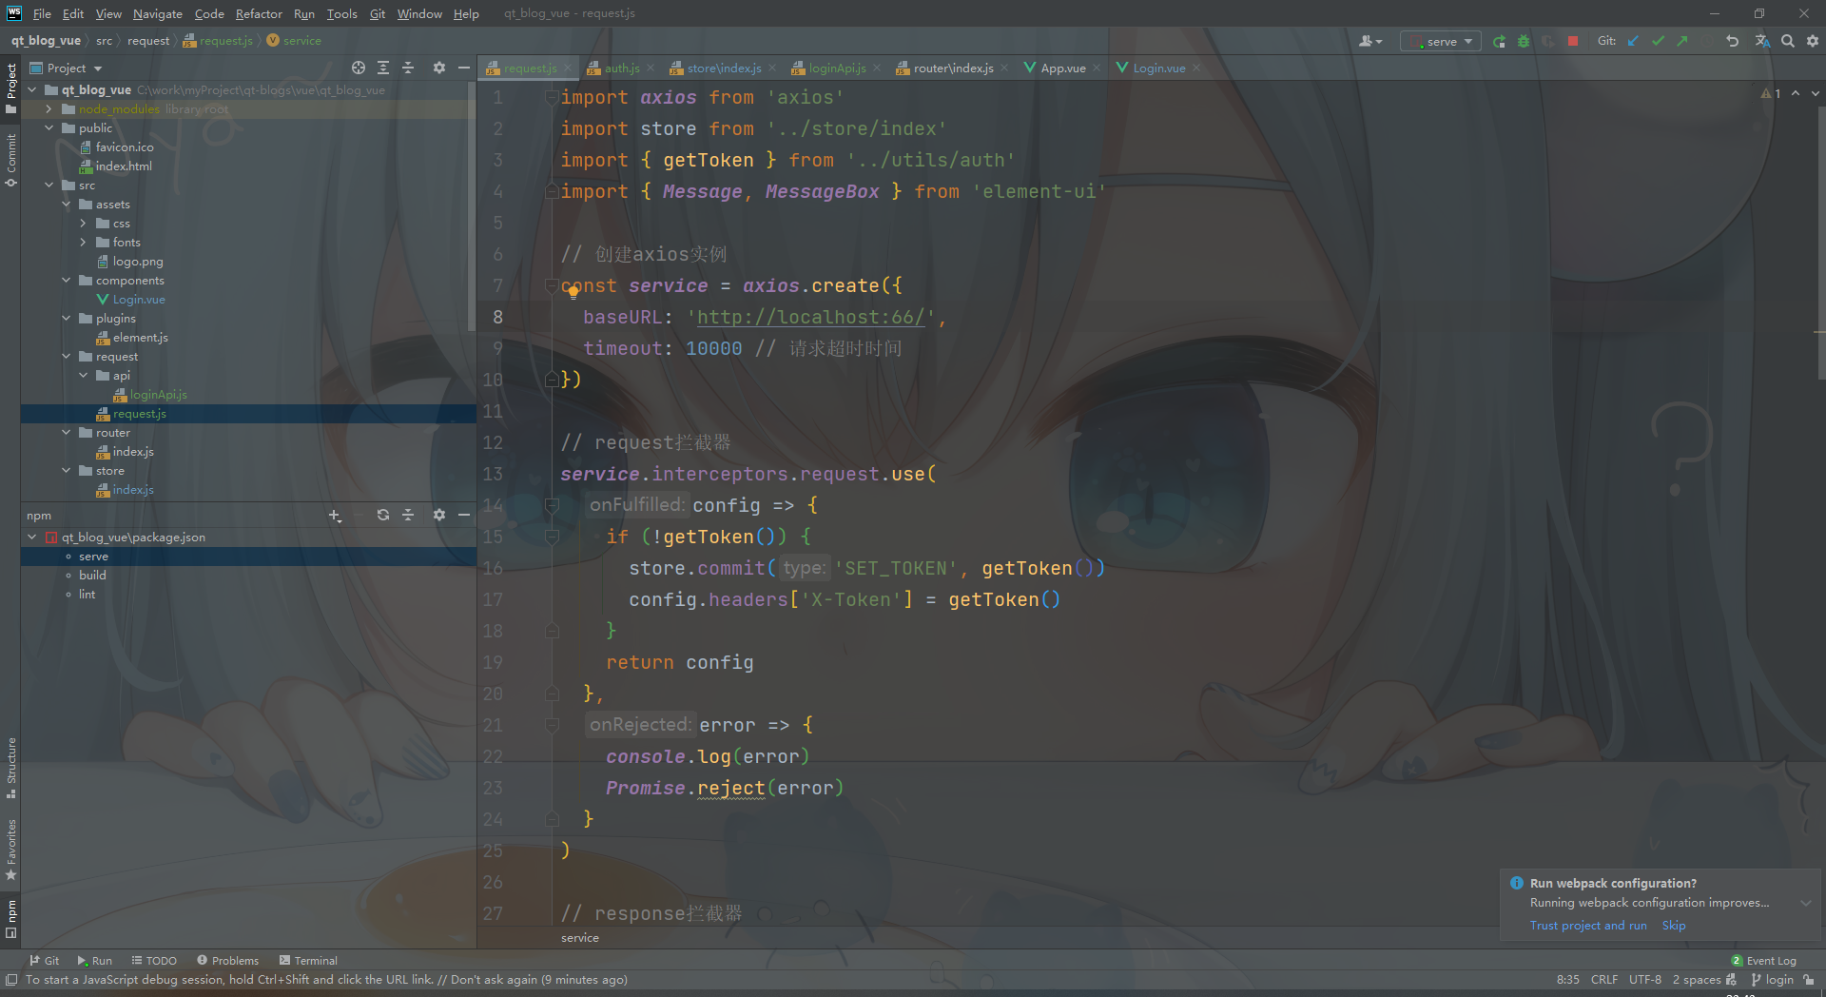The height and width of the screenshot is (997, 1826).
Task: Hide the npm tool window
Action: (464, 515)
